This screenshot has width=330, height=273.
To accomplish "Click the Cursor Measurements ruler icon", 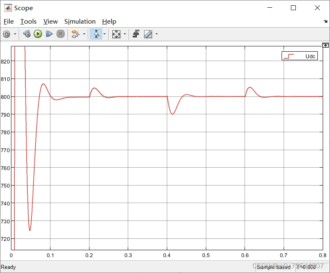I will click(148, 34).
